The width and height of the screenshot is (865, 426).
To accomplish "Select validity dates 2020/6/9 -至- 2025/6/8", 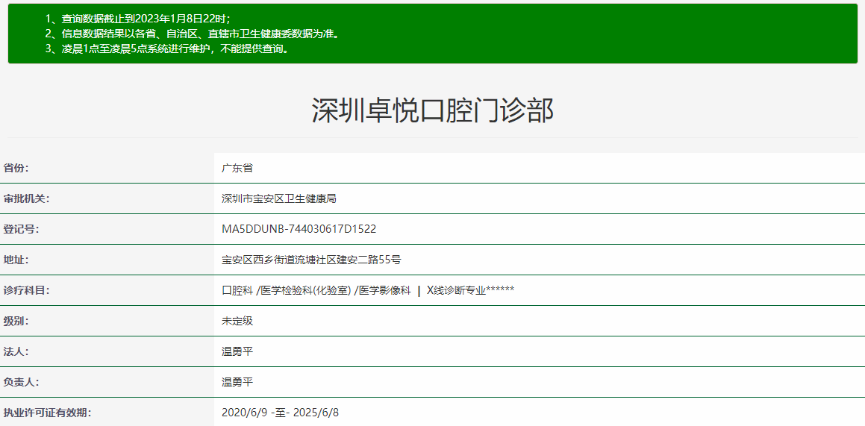I will click(x=280, y=413).
